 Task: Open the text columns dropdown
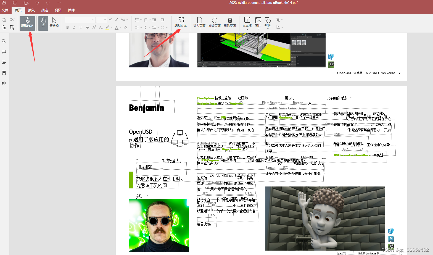pyautogui.click(x=164, y=27)
